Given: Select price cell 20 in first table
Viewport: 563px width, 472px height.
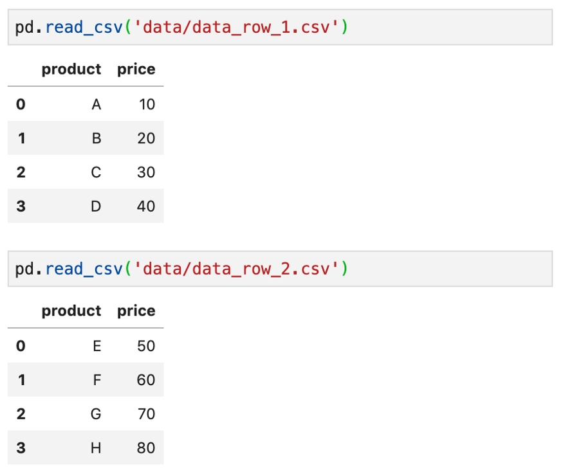Looking at the screenshot, I should [146, 138].
